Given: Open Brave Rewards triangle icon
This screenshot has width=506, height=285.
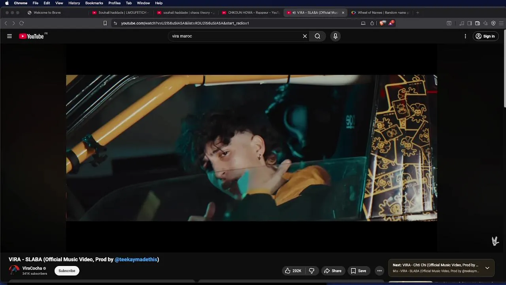Looking at the screenshot, I should pyautogui.click(x=391, y=23).
